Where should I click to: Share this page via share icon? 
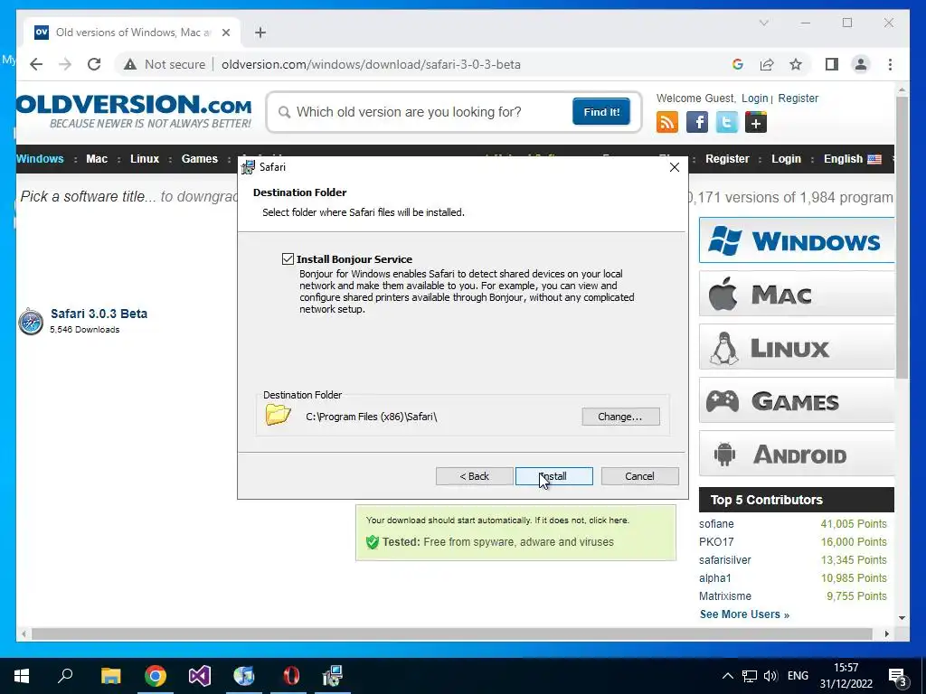[767, 64]
